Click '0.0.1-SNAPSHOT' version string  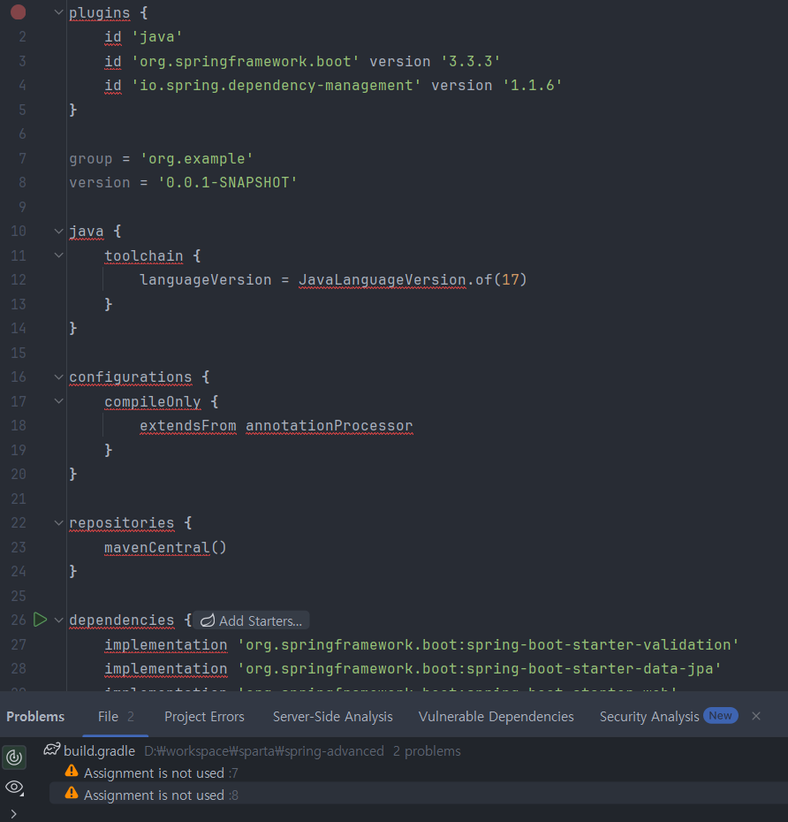click(x=227, y=182)
